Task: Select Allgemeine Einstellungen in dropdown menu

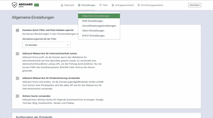Action: (99, 16)
